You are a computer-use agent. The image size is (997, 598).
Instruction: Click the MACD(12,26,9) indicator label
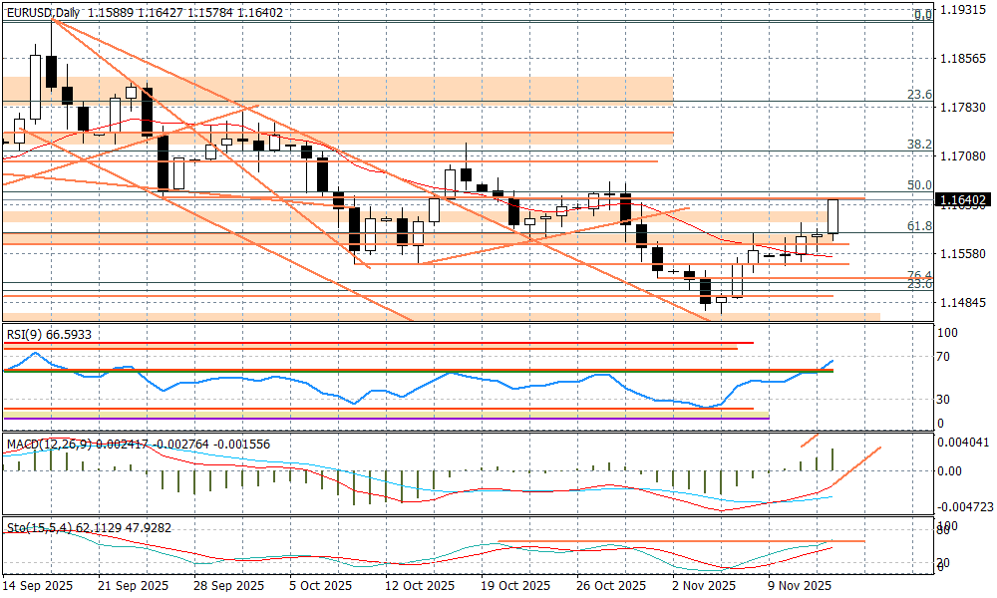tap(50, 444)
